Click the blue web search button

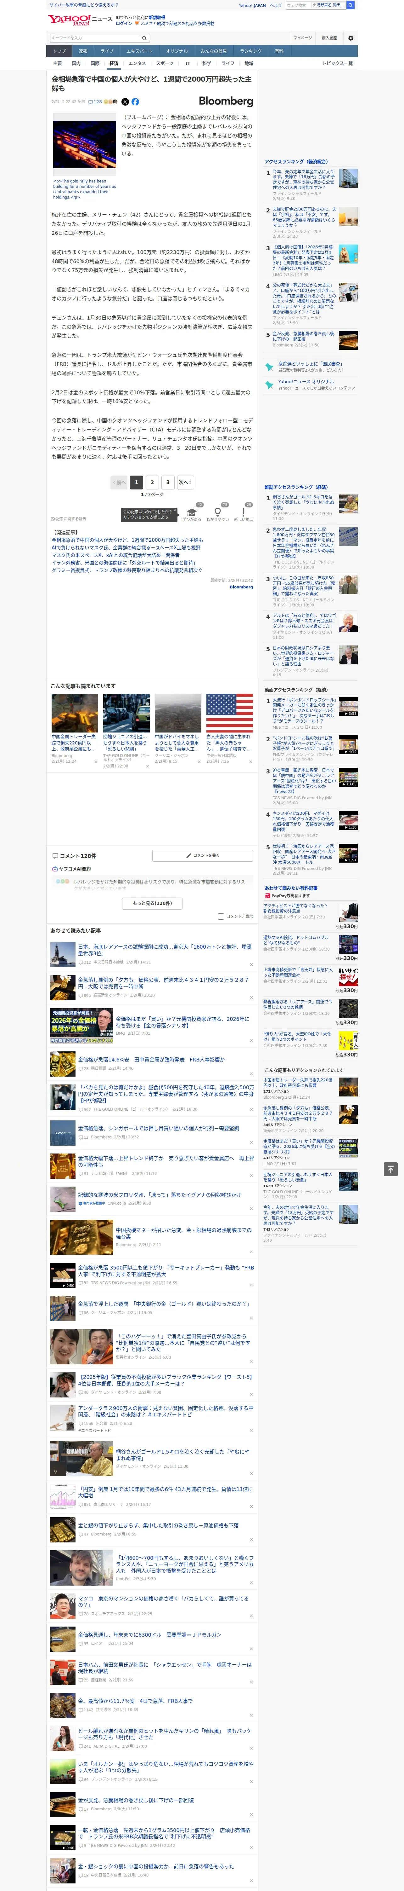tap(351, 5)
